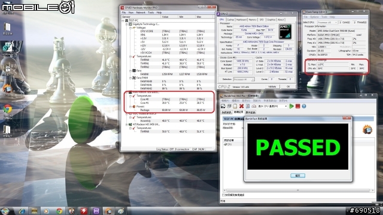Click the save disk icon in BurnInTest toolbar
The image size is (383, 215).
tap(223, 106)
